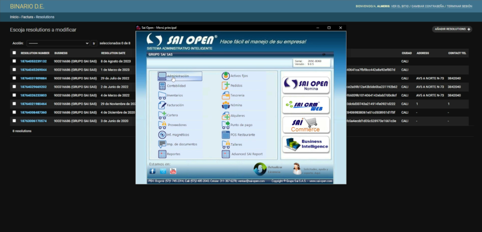Open the Activos fijos icon

(x=225, y=76)
